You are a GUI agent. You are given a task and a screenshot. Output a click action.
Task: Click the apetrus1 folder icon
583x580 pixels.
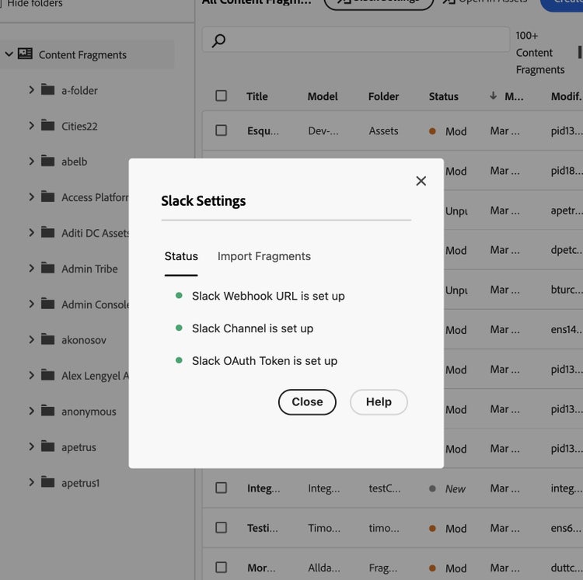click(48, 483)
